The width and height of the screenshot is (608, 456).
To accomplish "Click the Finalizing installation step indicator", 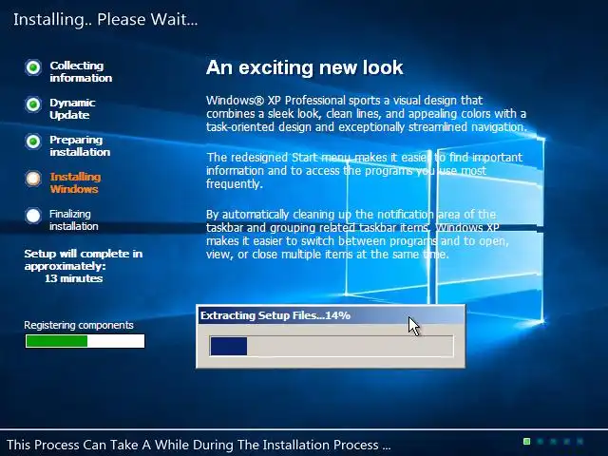I will pos(33,216).
